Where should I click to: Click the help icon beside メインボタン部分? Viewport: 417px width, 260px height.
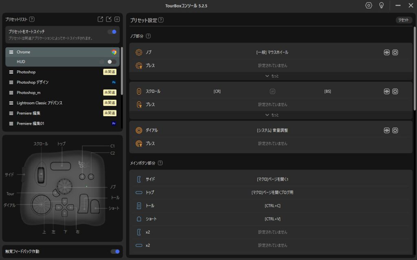click(160, 163)
